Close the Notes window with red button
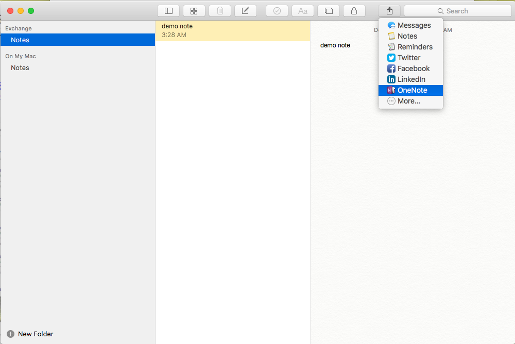The image size is (515, 344). (x=10, y=11)
